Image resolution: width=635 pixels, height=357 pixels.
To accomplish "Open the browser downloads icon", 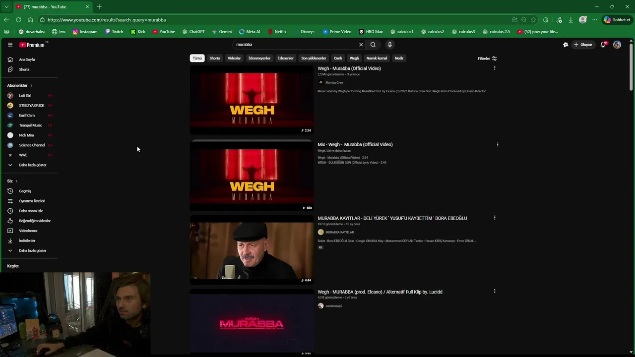I will coord(571,20).
